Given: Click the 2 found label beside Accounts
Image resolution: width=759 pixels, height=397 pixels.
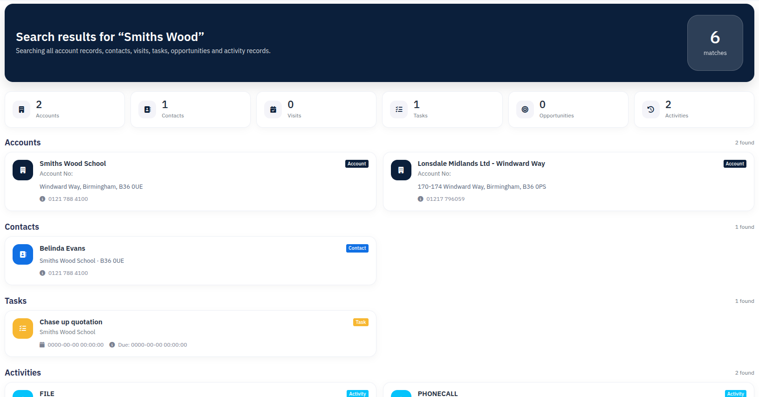Looking at the screenshot, I should coord(745,143).
